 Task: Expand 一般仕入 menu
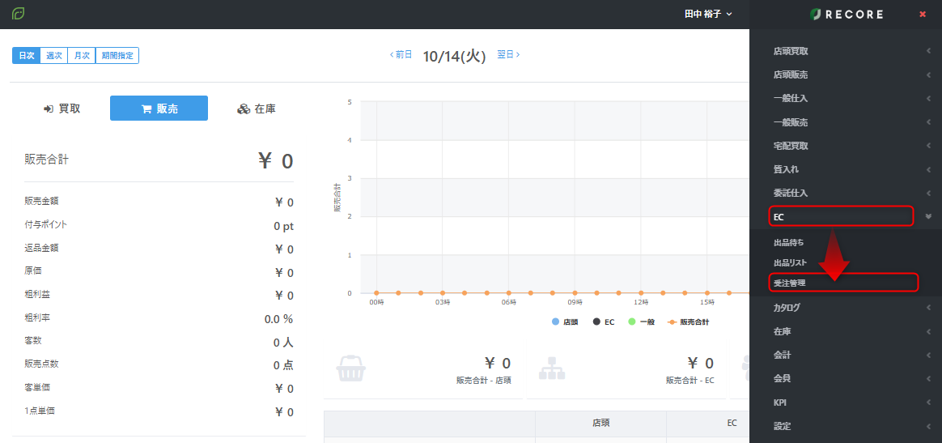tap(846, 99)
